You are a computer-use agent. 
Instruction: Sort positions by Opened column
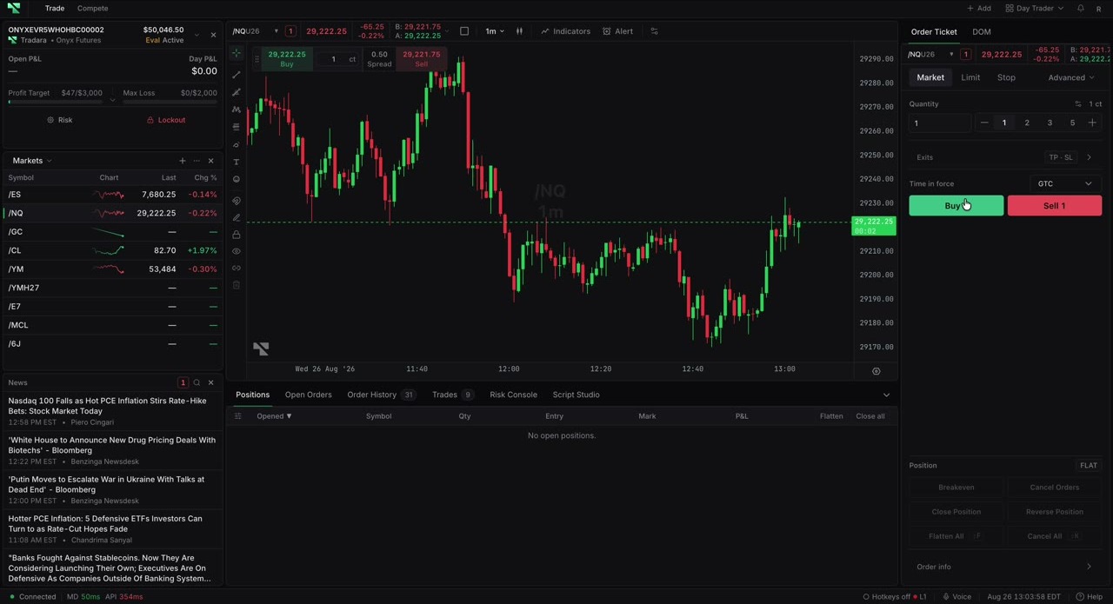[x=274, y=416]
